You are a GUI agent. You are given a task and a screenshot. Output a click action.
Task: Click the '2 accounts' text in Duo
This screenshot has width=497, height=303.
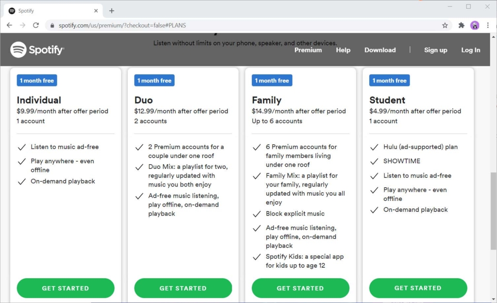pyautogui.click(x=150, y=121)
